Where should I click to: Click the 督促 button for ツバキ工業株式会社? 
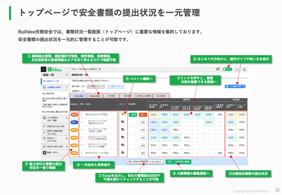coord(143,138)
